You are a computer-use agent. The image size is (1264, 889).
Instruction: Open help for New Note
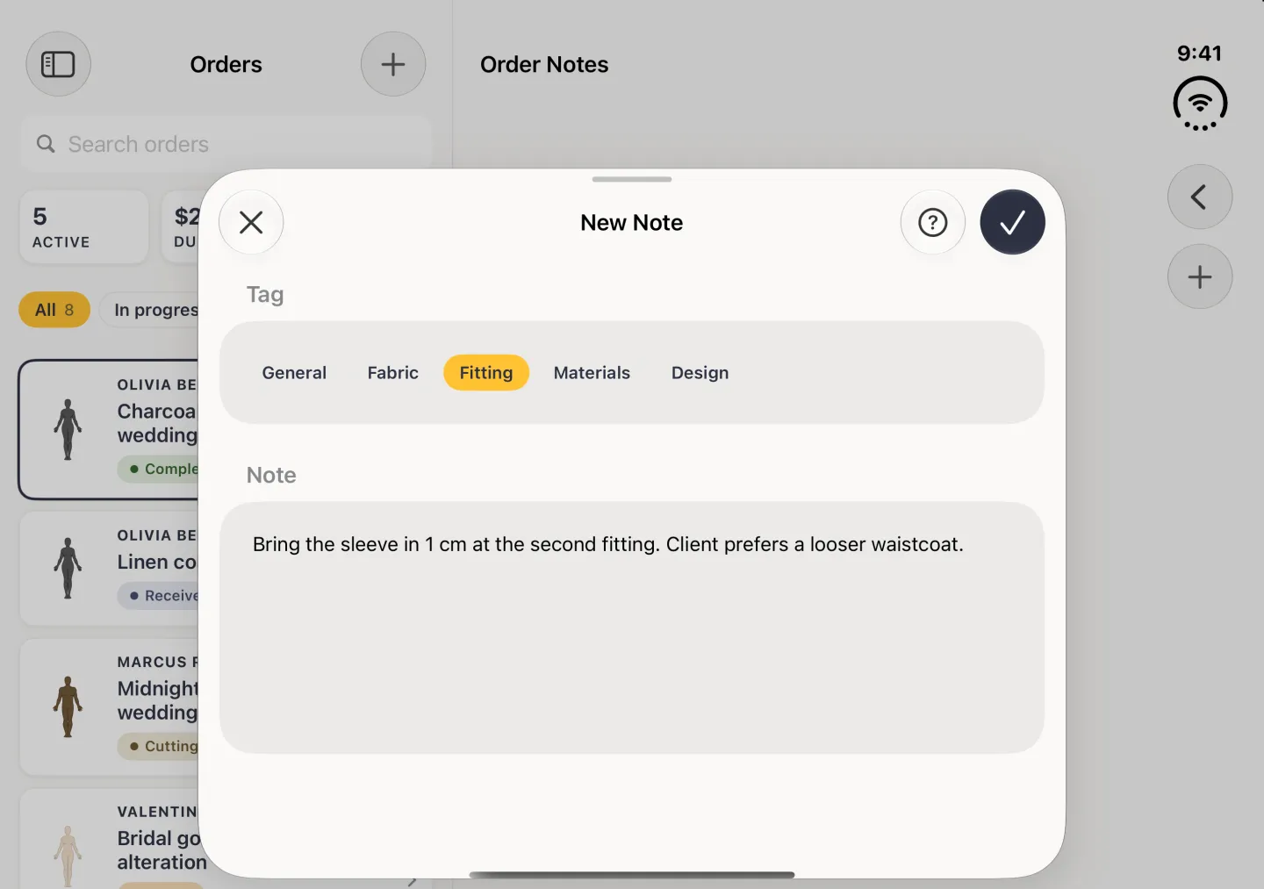click(x=932, y=222)
